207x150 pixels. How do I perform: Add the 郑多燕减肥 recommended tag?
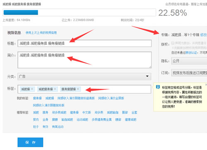pos(59,113)
